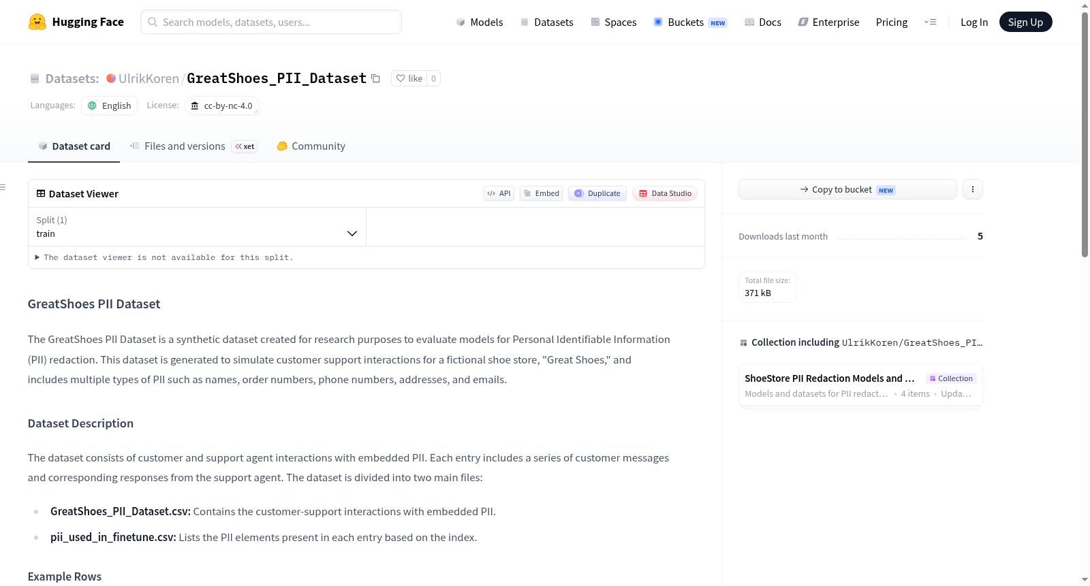Click the GreatShoes_PII_Dataset title
Viewport: 1090px width, 586px height.
pos(277,78)
